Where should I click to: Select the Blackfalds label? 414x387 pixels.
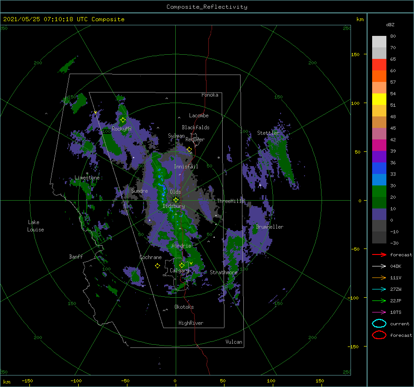pos(195,127)
